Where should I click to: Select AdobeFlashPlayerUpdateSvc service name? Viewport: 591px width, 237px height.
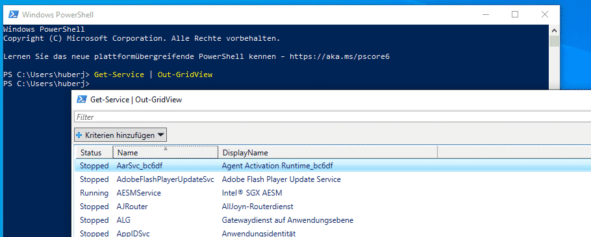(x=166, y=179)
